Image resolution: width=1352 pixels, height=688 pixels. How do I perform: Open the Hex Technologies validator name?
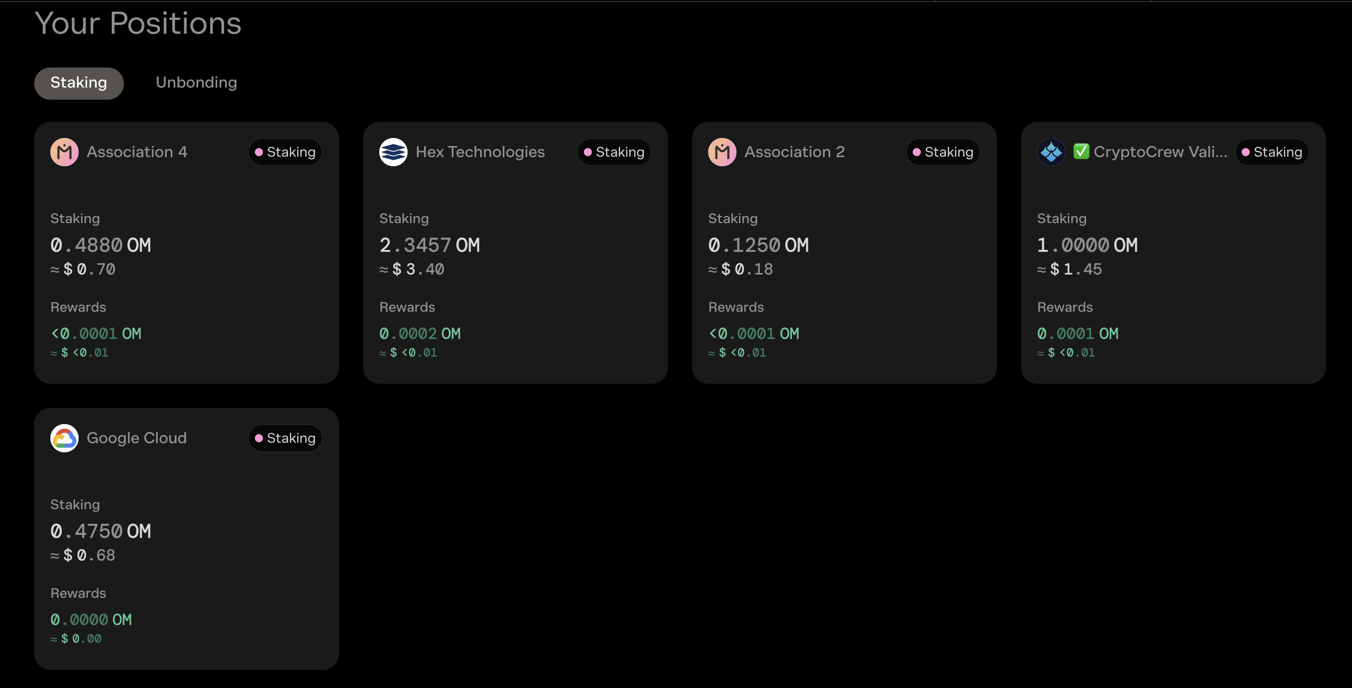coord(480,152)
